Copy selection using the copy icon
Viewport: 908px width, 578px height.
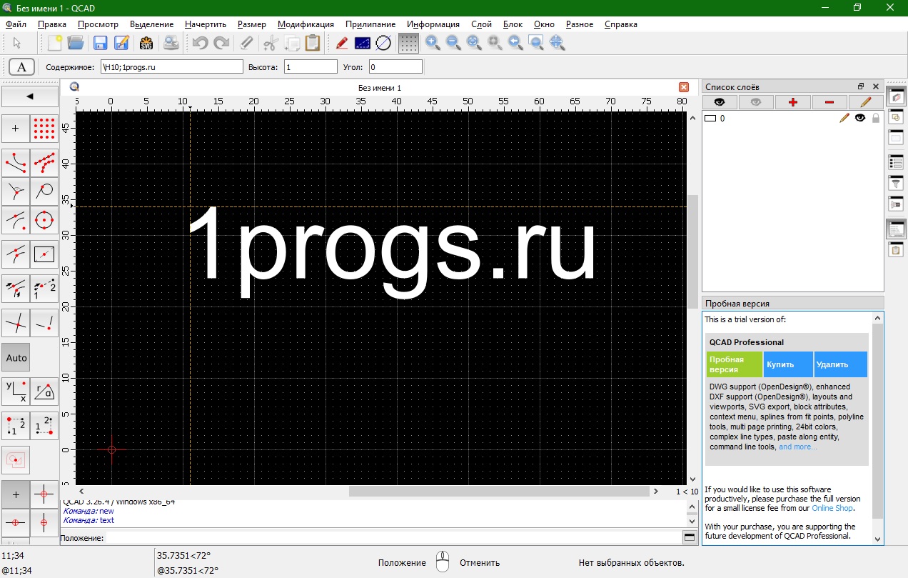[x=291, y=43]
